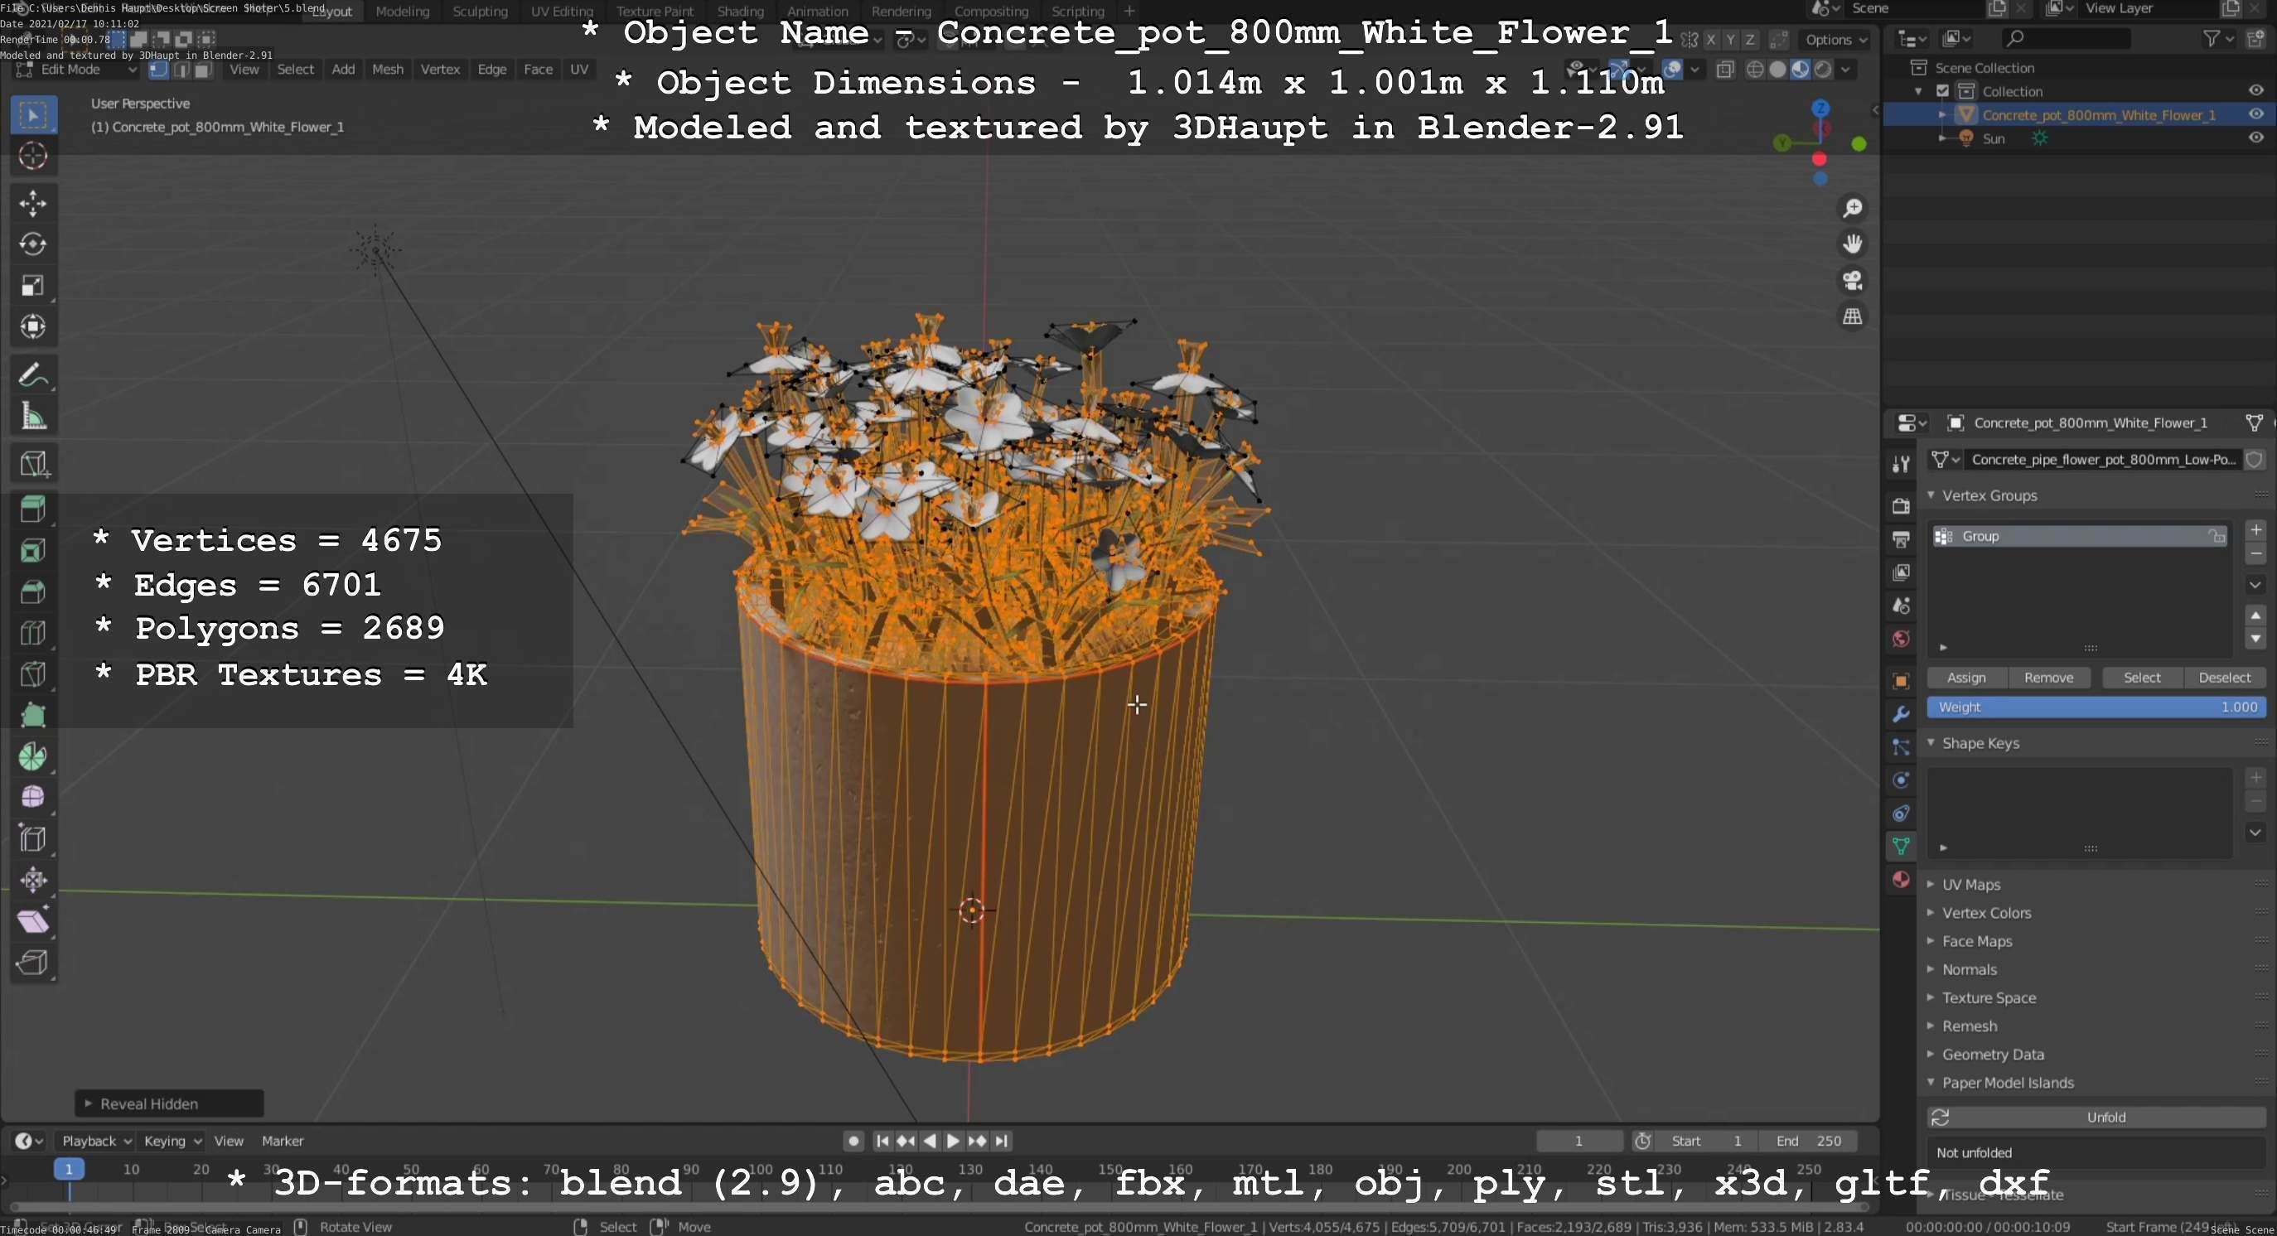The height and width of the screenshot is (1236, 2277).
Task: Pick the Bevel tool
Action: pyautogui.click(x=34, y=592)
